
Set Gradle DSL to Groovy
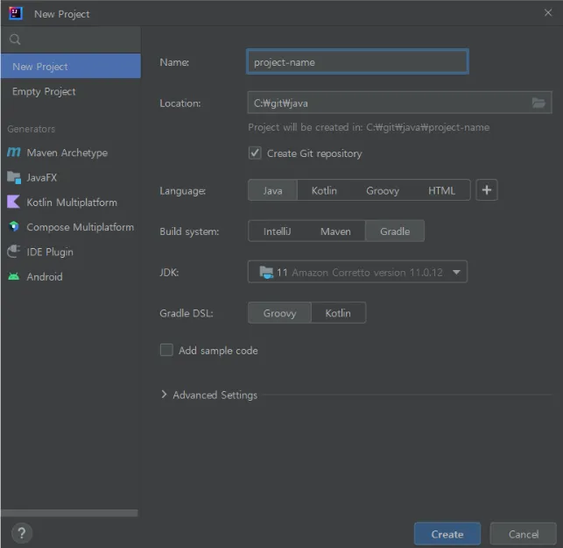[x=279, y=313]
